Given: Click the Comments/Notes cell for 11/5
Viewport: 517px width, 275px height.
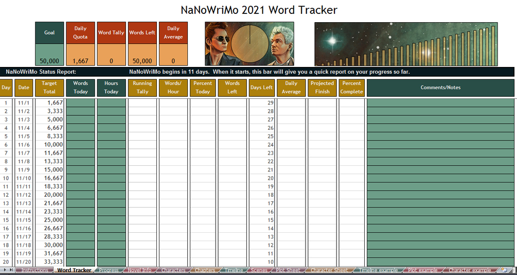Looking at the screenshot, I should click(440, 136).
